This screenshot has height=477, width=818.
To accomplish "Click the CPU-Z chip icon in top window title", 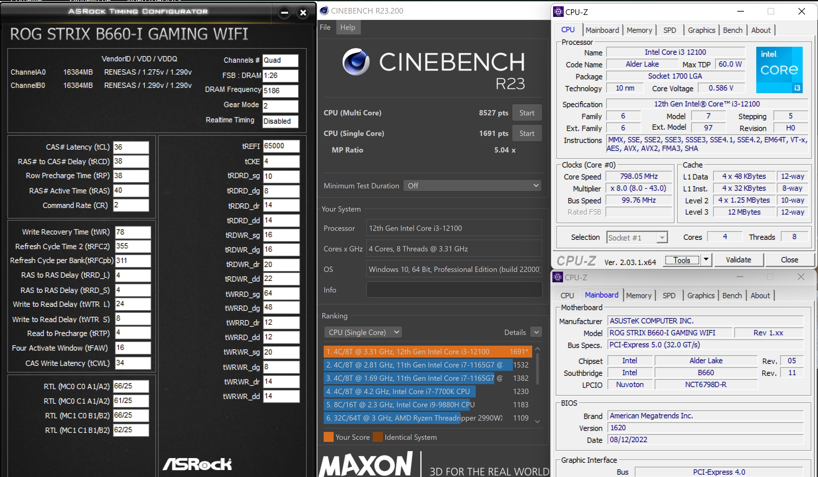I will pos(558,12).
